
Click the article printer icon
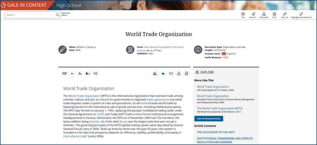[186, 74]
